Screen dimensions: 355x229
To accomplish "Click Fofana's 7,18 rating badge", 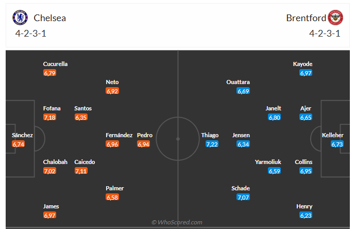I will (50, 117).
